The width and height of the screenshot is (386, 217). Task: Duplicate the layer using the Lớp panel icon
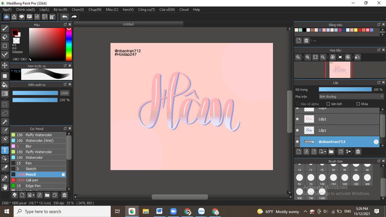click(x=341, y=151)
